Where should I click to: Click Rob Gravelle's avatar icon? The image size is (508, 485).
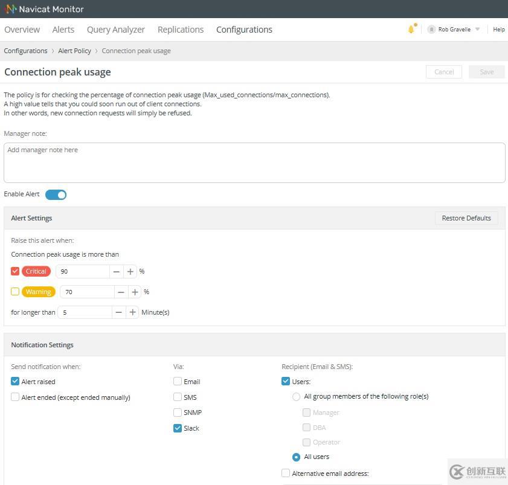point(431,30)
